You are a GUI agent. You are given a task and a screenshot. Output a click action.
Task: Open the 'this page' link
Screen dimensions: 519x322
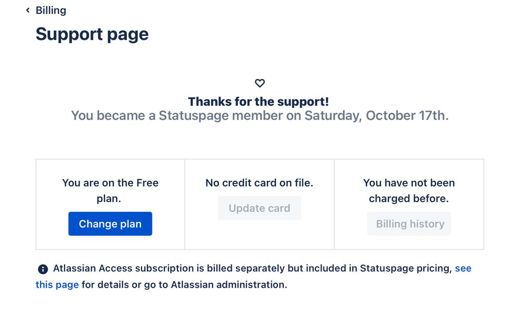click(57, 285)
